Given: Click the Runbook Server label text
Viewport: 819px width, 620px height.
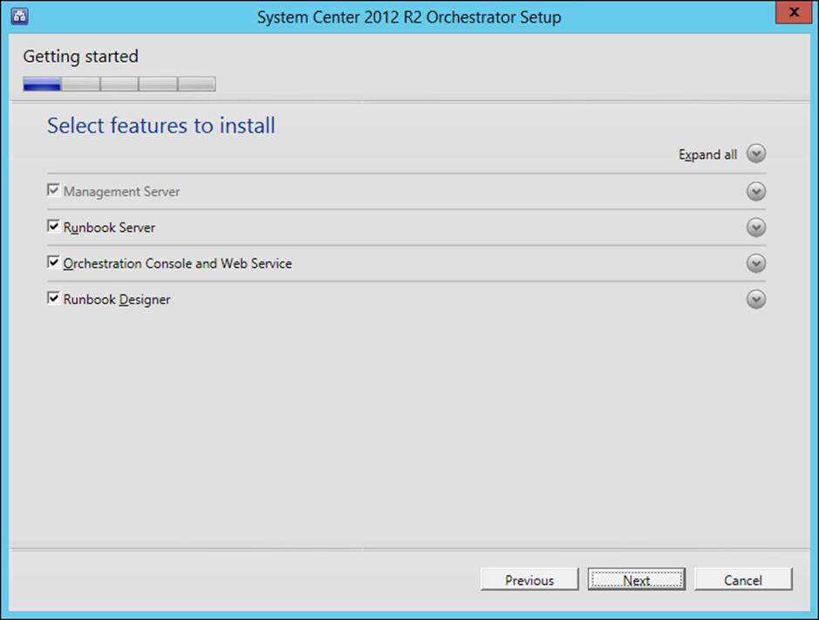Looking at the screenshot, I should pyautogui.click(x=109, y=228).
